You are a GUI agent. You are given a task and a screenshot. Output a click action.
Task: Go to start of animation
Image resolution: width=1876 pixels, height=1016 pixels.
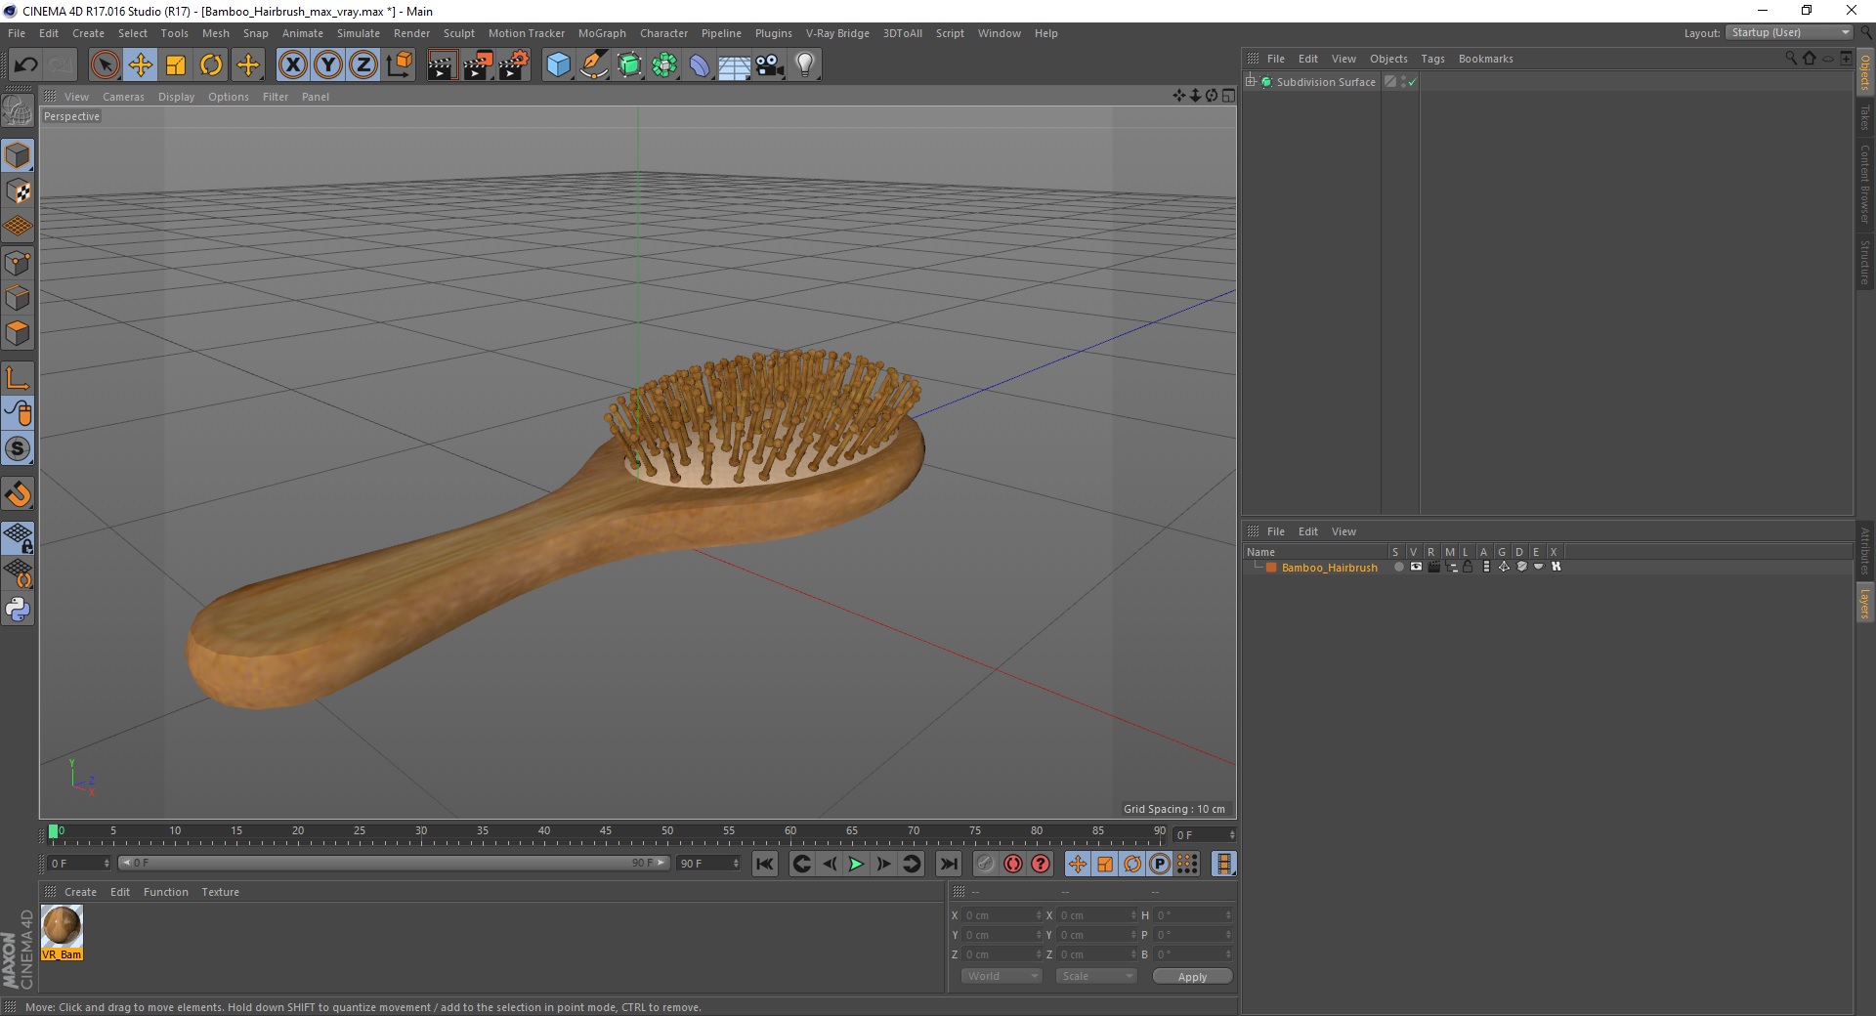pos(765,864)
